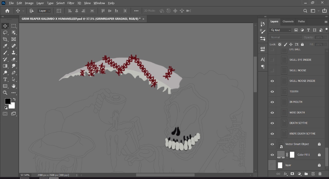Hide the TOOTH layer

pyautogui.click(x=272, y=92)
